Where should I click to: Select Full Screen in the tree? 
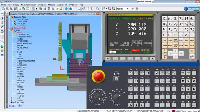[x=22, y=19]
